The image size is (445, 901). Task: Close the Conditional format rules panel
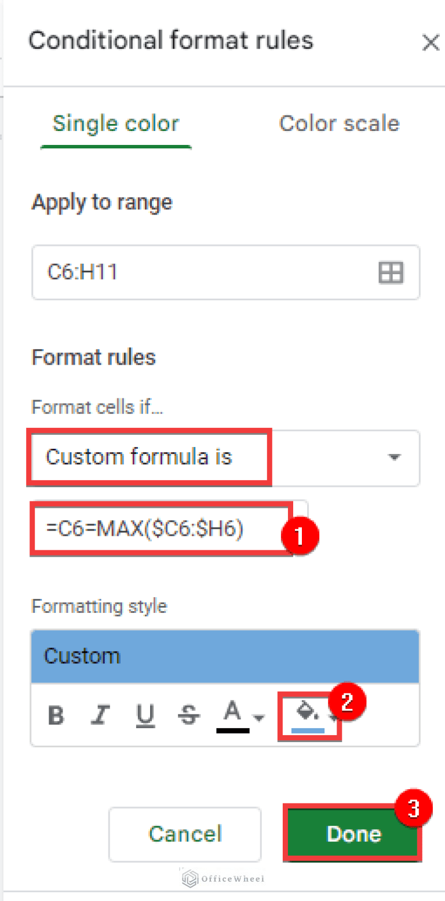430,42
